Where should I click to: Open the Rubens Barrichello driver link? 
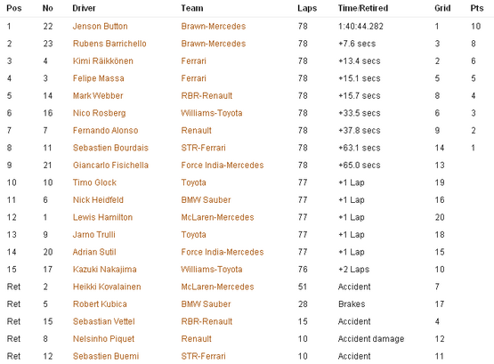[x=109, y=44]
